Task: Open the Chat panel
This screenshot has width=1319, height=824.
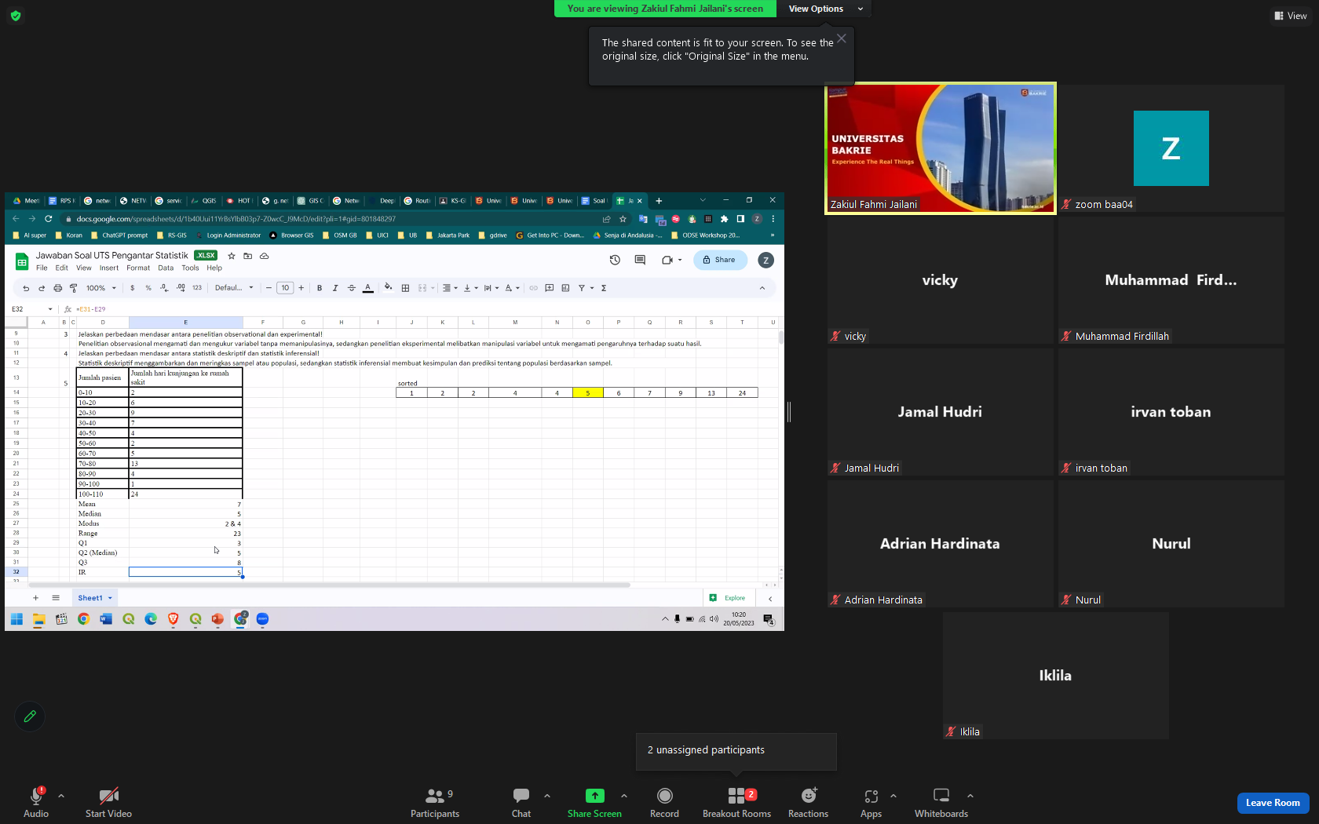Action: (521, 802)
